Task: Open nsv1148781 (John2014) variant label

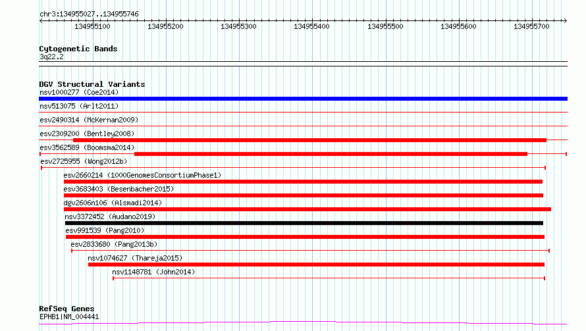Action: [x=153, y=272]
